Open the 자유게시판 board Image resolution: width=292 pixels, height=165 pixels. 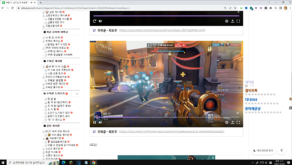coord(55,138)
